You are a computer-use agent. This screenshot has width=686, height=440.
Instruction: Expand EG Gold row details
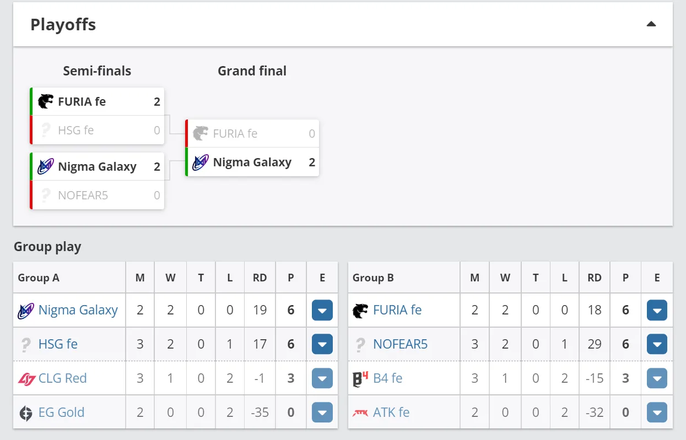pyautogui.click(x=322, y=413)
